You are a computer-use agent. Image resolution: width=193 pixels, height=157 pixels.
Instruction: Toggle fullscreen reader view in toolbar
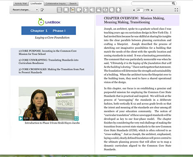coord(176,10)
